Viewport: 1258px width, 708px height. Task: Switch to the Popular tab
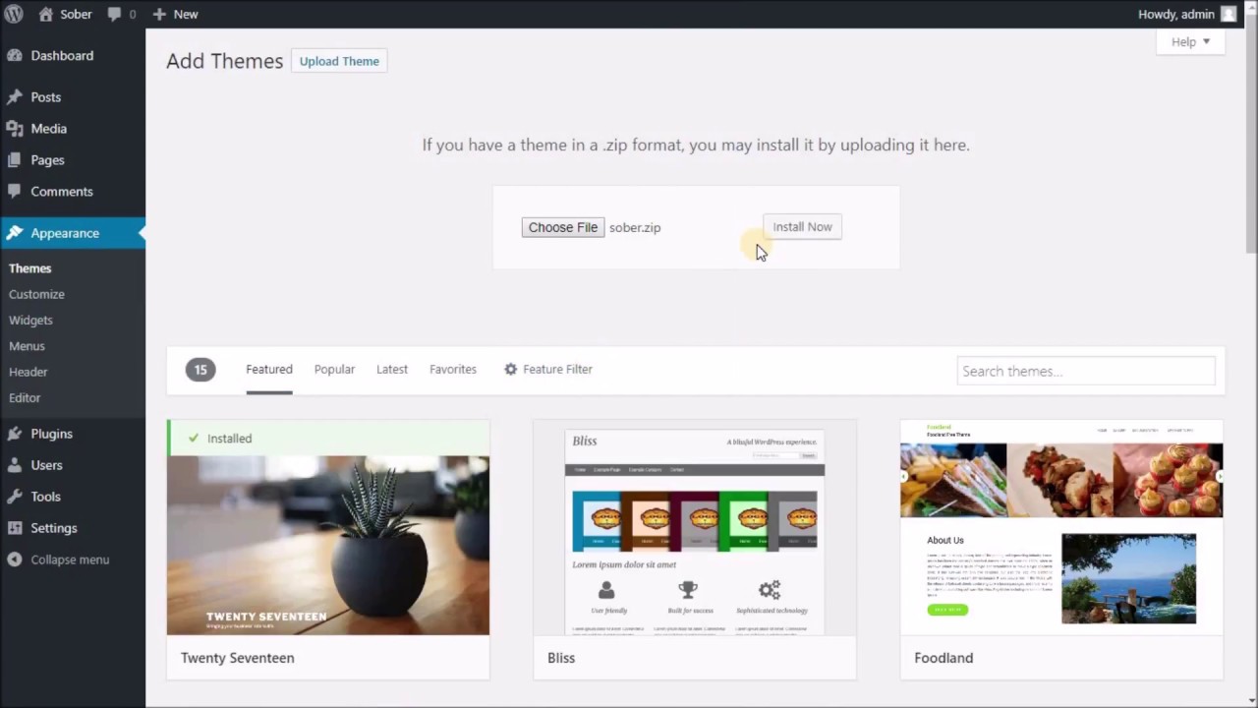point(334,369)
